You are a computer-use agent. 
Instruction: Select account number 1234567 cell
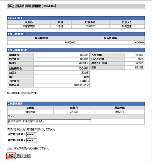click(90, 26)
